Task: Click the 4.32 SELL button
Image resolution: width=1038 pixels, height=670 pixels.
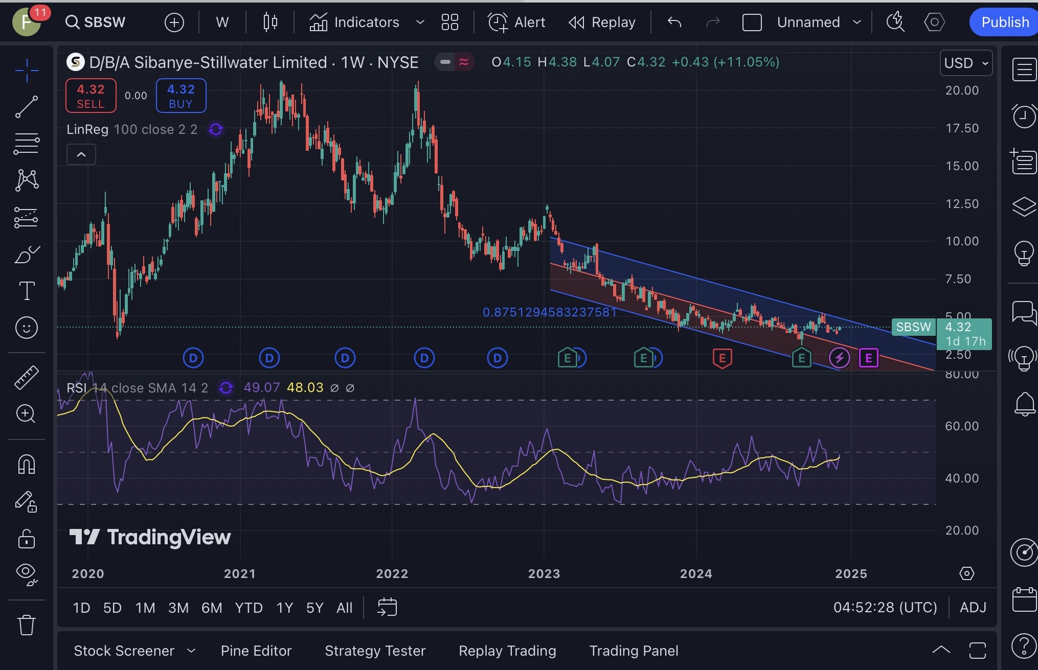Action: pyautogui.click(x=91, y=96)
